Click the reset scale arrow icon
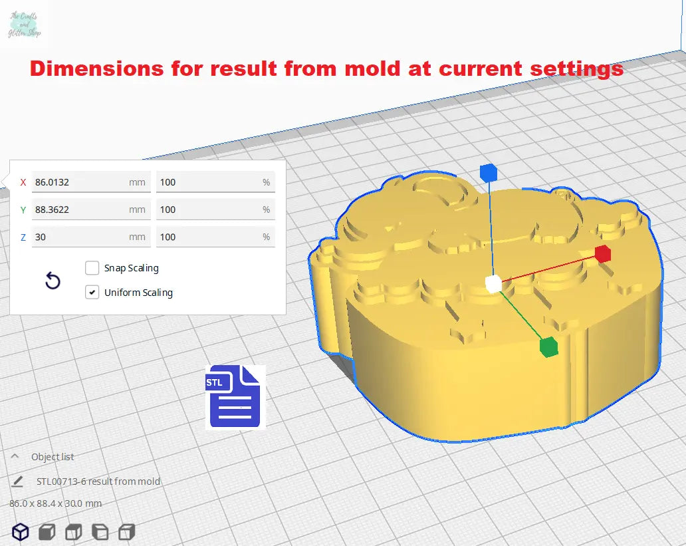Viewport: 686px width, 546px height. (x=53, y=281)
